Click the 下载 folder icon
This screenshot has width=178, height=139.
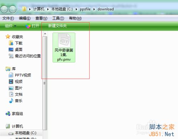click(11, 43)
